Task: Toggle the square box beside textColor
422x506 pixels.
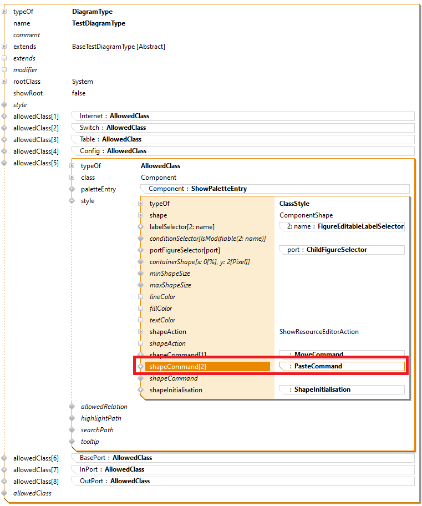Action: (x=140, y=320)
